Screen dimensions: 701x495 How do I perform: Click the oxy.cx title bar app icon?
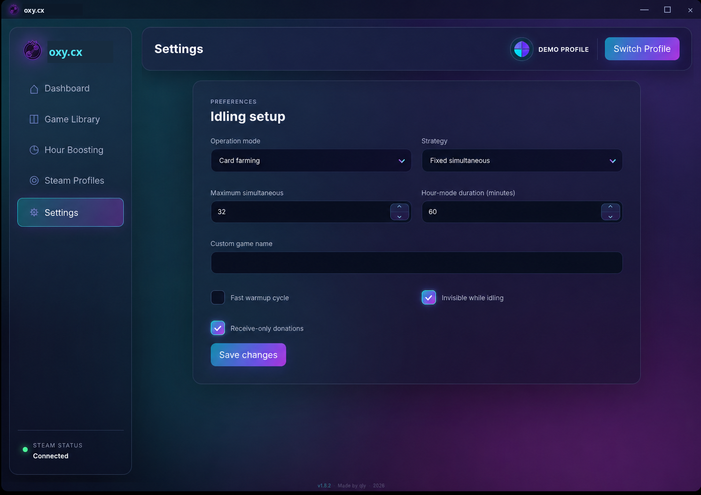click(14, 10)
